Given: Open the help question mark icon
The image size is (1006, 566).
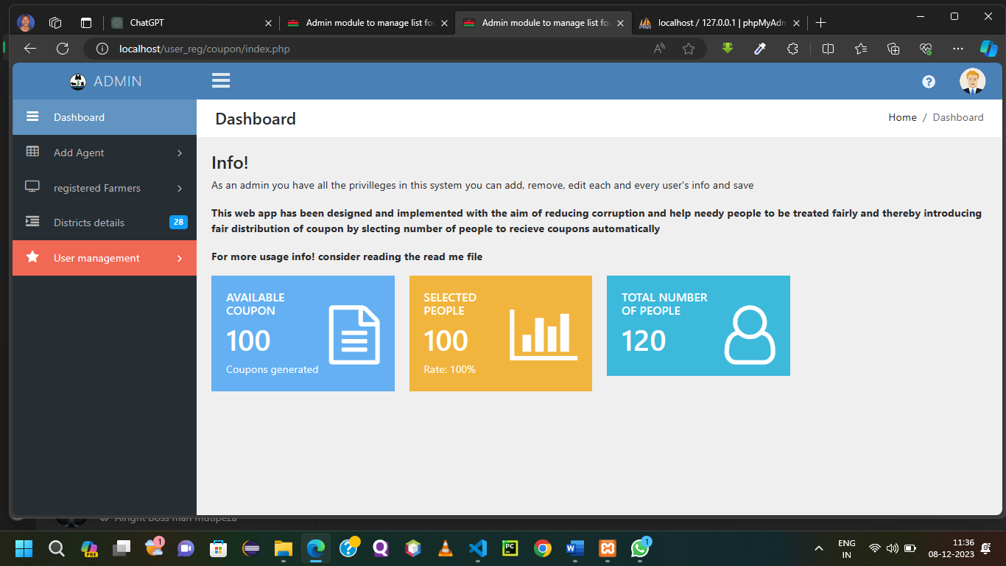Looking at the screenshot, I should tap(928, 82).
